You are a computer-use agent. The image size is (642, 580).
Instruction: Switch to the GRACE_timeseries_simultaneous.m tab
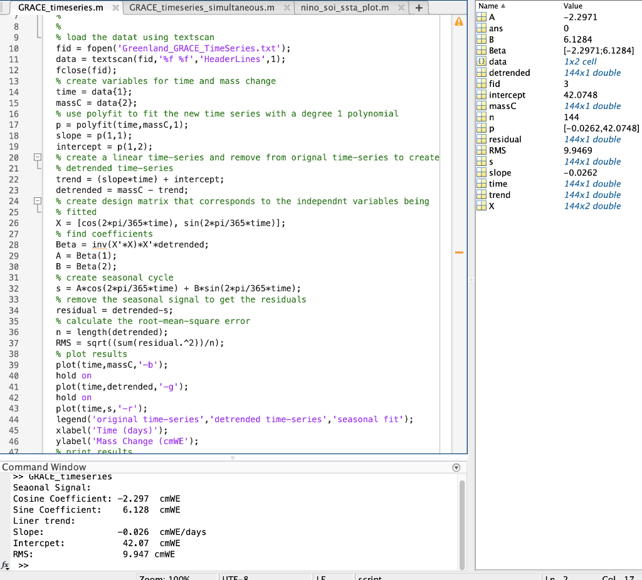[202, 8]
